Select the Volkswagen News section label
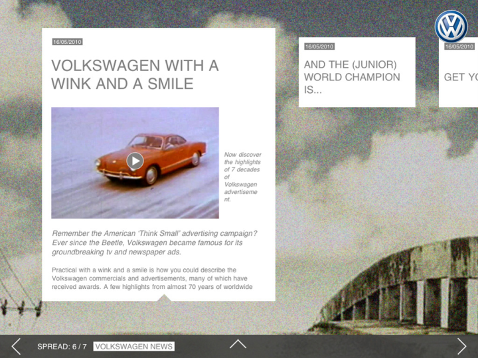This screenshot has height=358, width=478. click(133, 347)
